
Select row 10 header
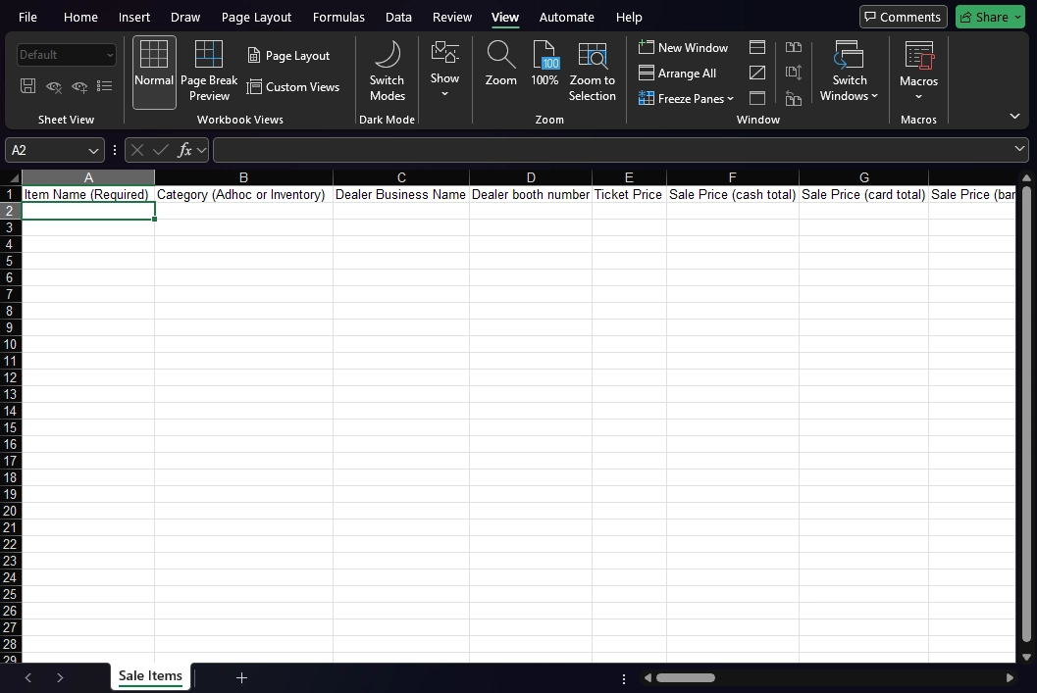10,344
